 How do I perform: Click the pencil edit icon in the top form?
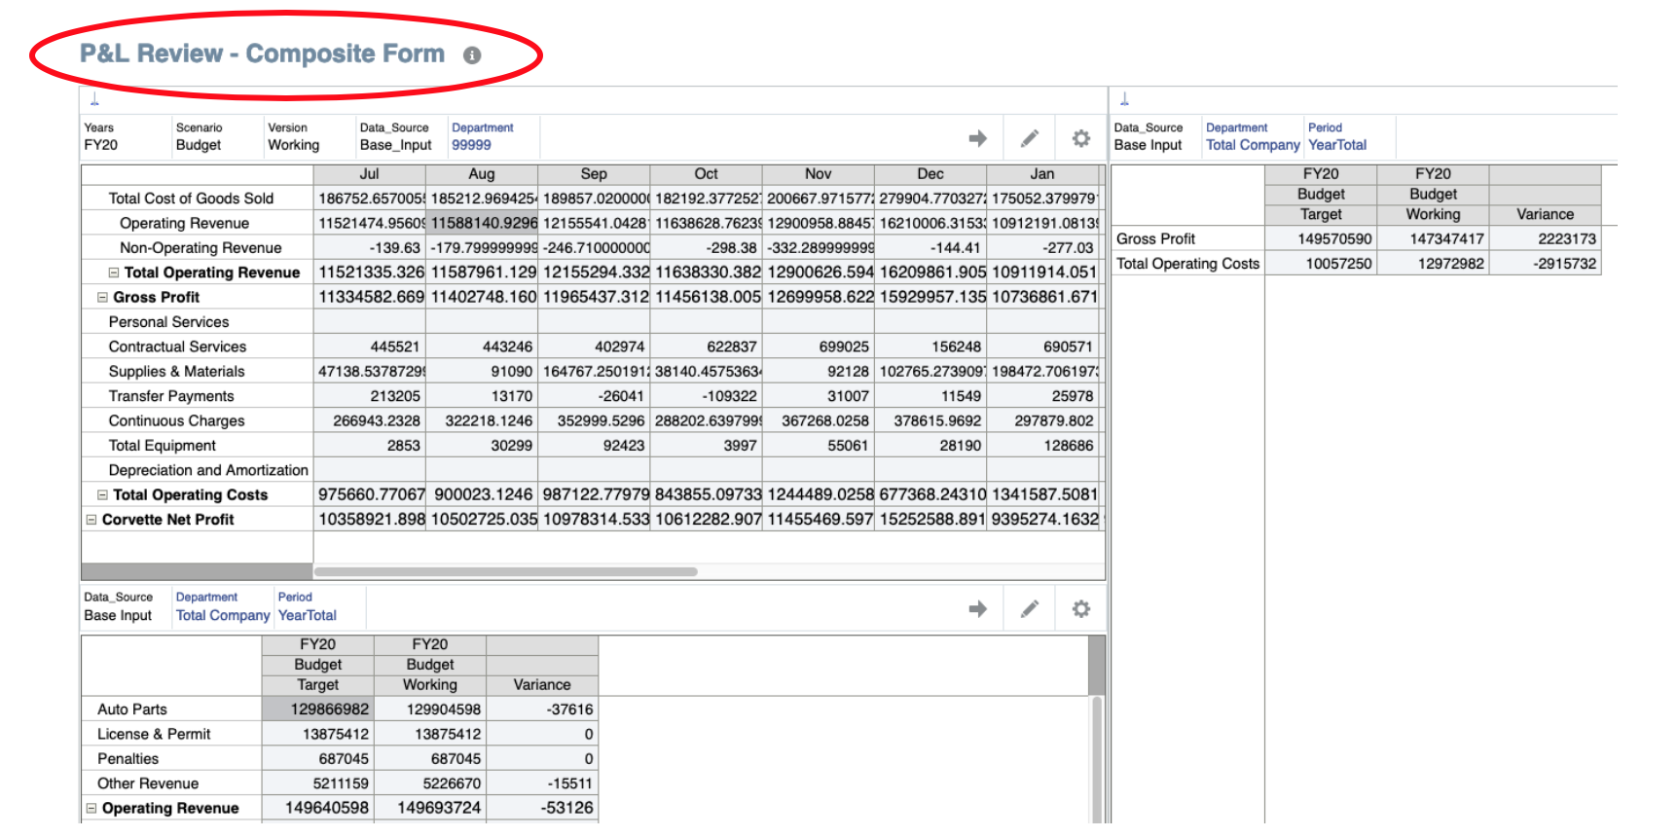(x=1030, y=138)
